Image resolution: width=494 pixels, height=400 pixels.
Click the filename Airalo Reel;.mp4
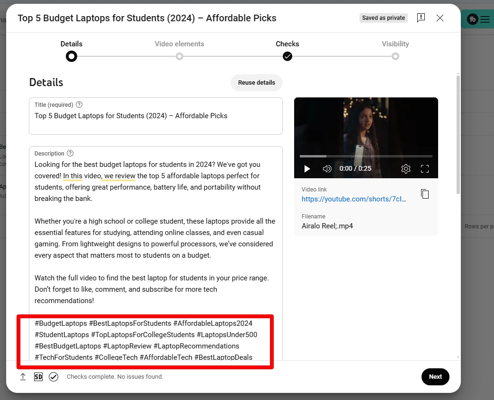tap(327, 226)
